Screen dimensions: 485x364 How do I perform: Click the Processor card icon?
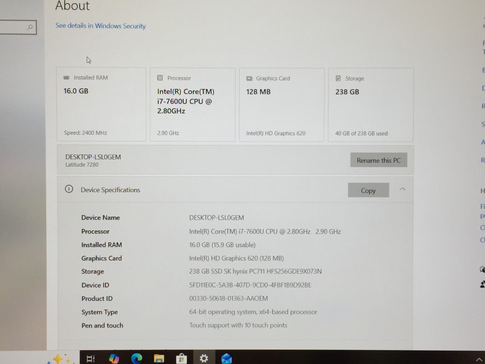(x=160, y=78)
